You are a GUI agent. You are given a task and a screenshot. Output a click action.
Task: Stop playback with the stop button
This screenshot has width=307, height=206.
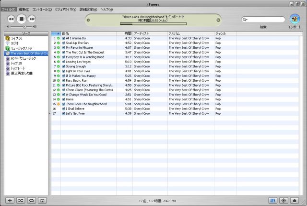point(21,19)
